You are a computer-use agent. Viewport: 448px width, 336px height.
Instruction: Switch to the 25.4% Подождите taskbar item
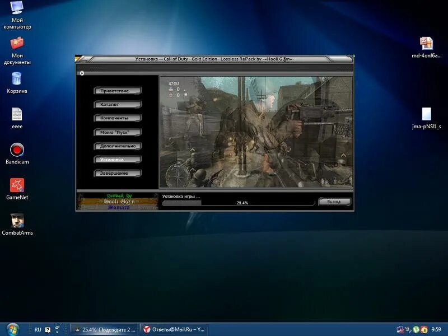click(104, 330)
